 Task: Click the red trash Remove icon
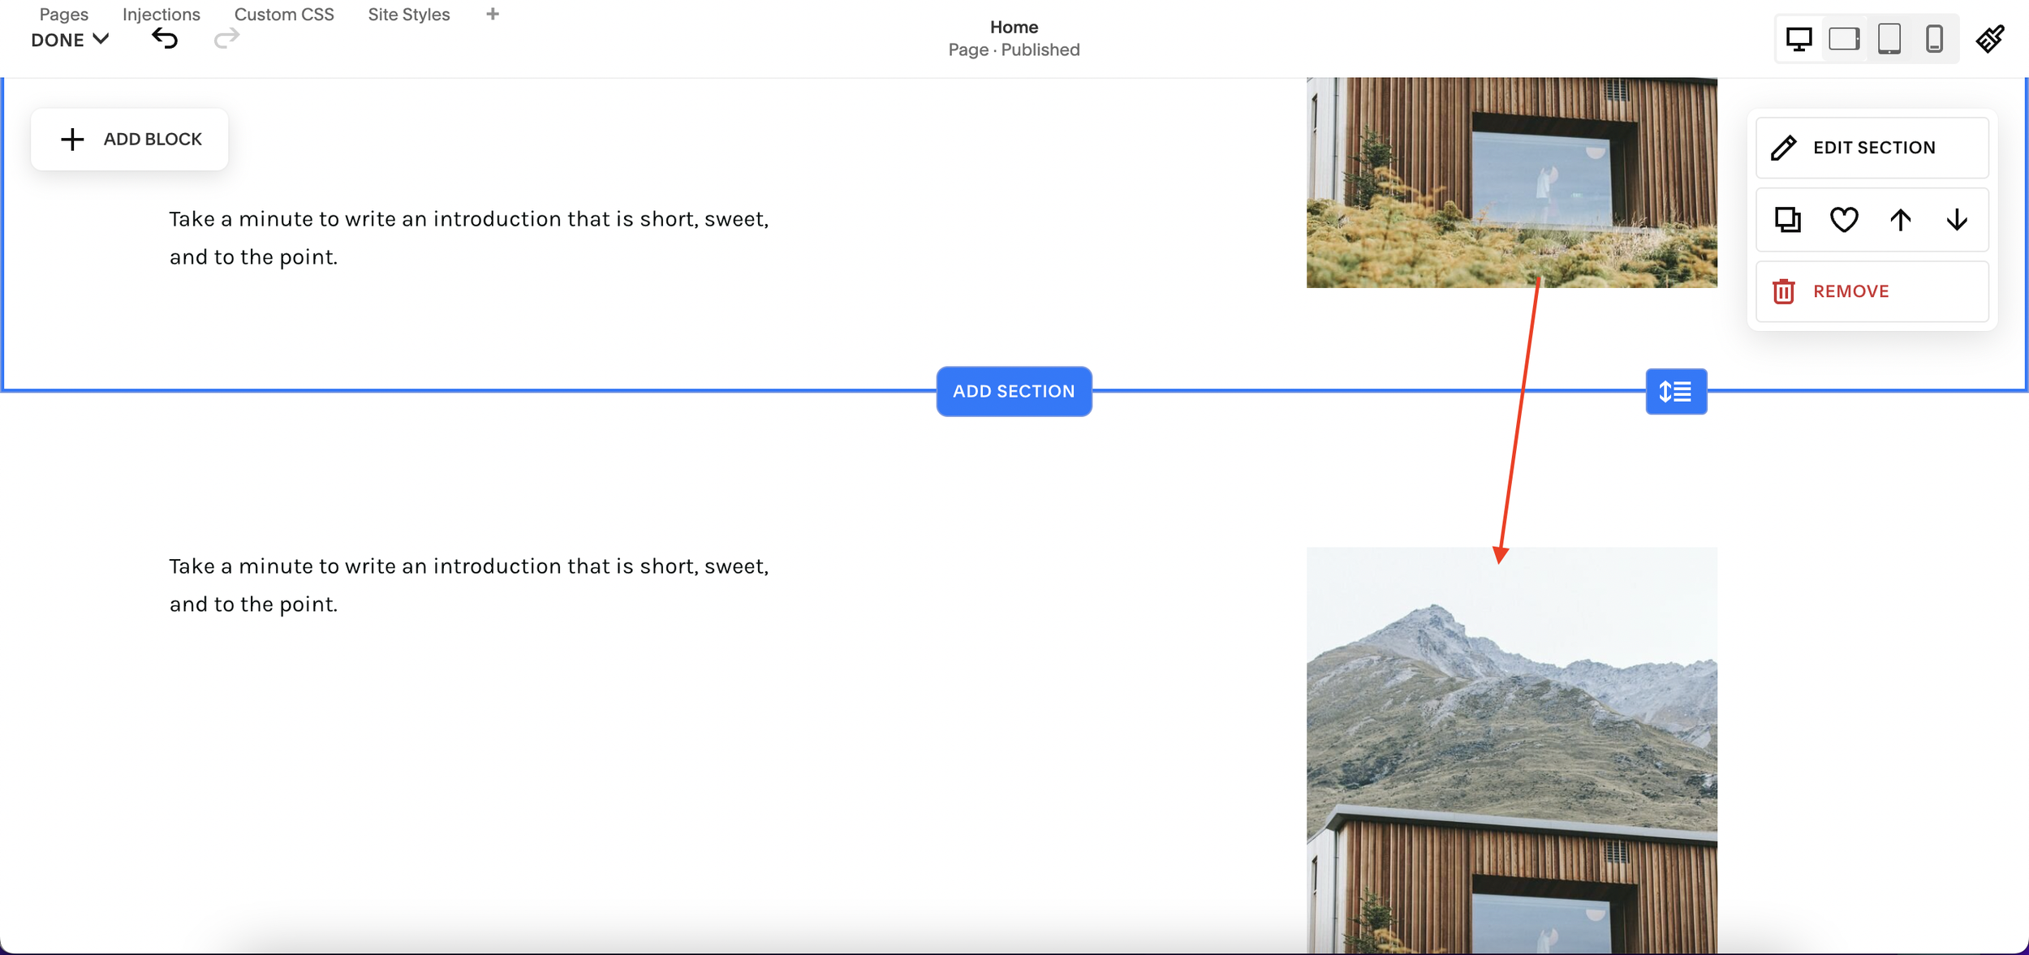pyautogui.click(x=1783, y=291)
